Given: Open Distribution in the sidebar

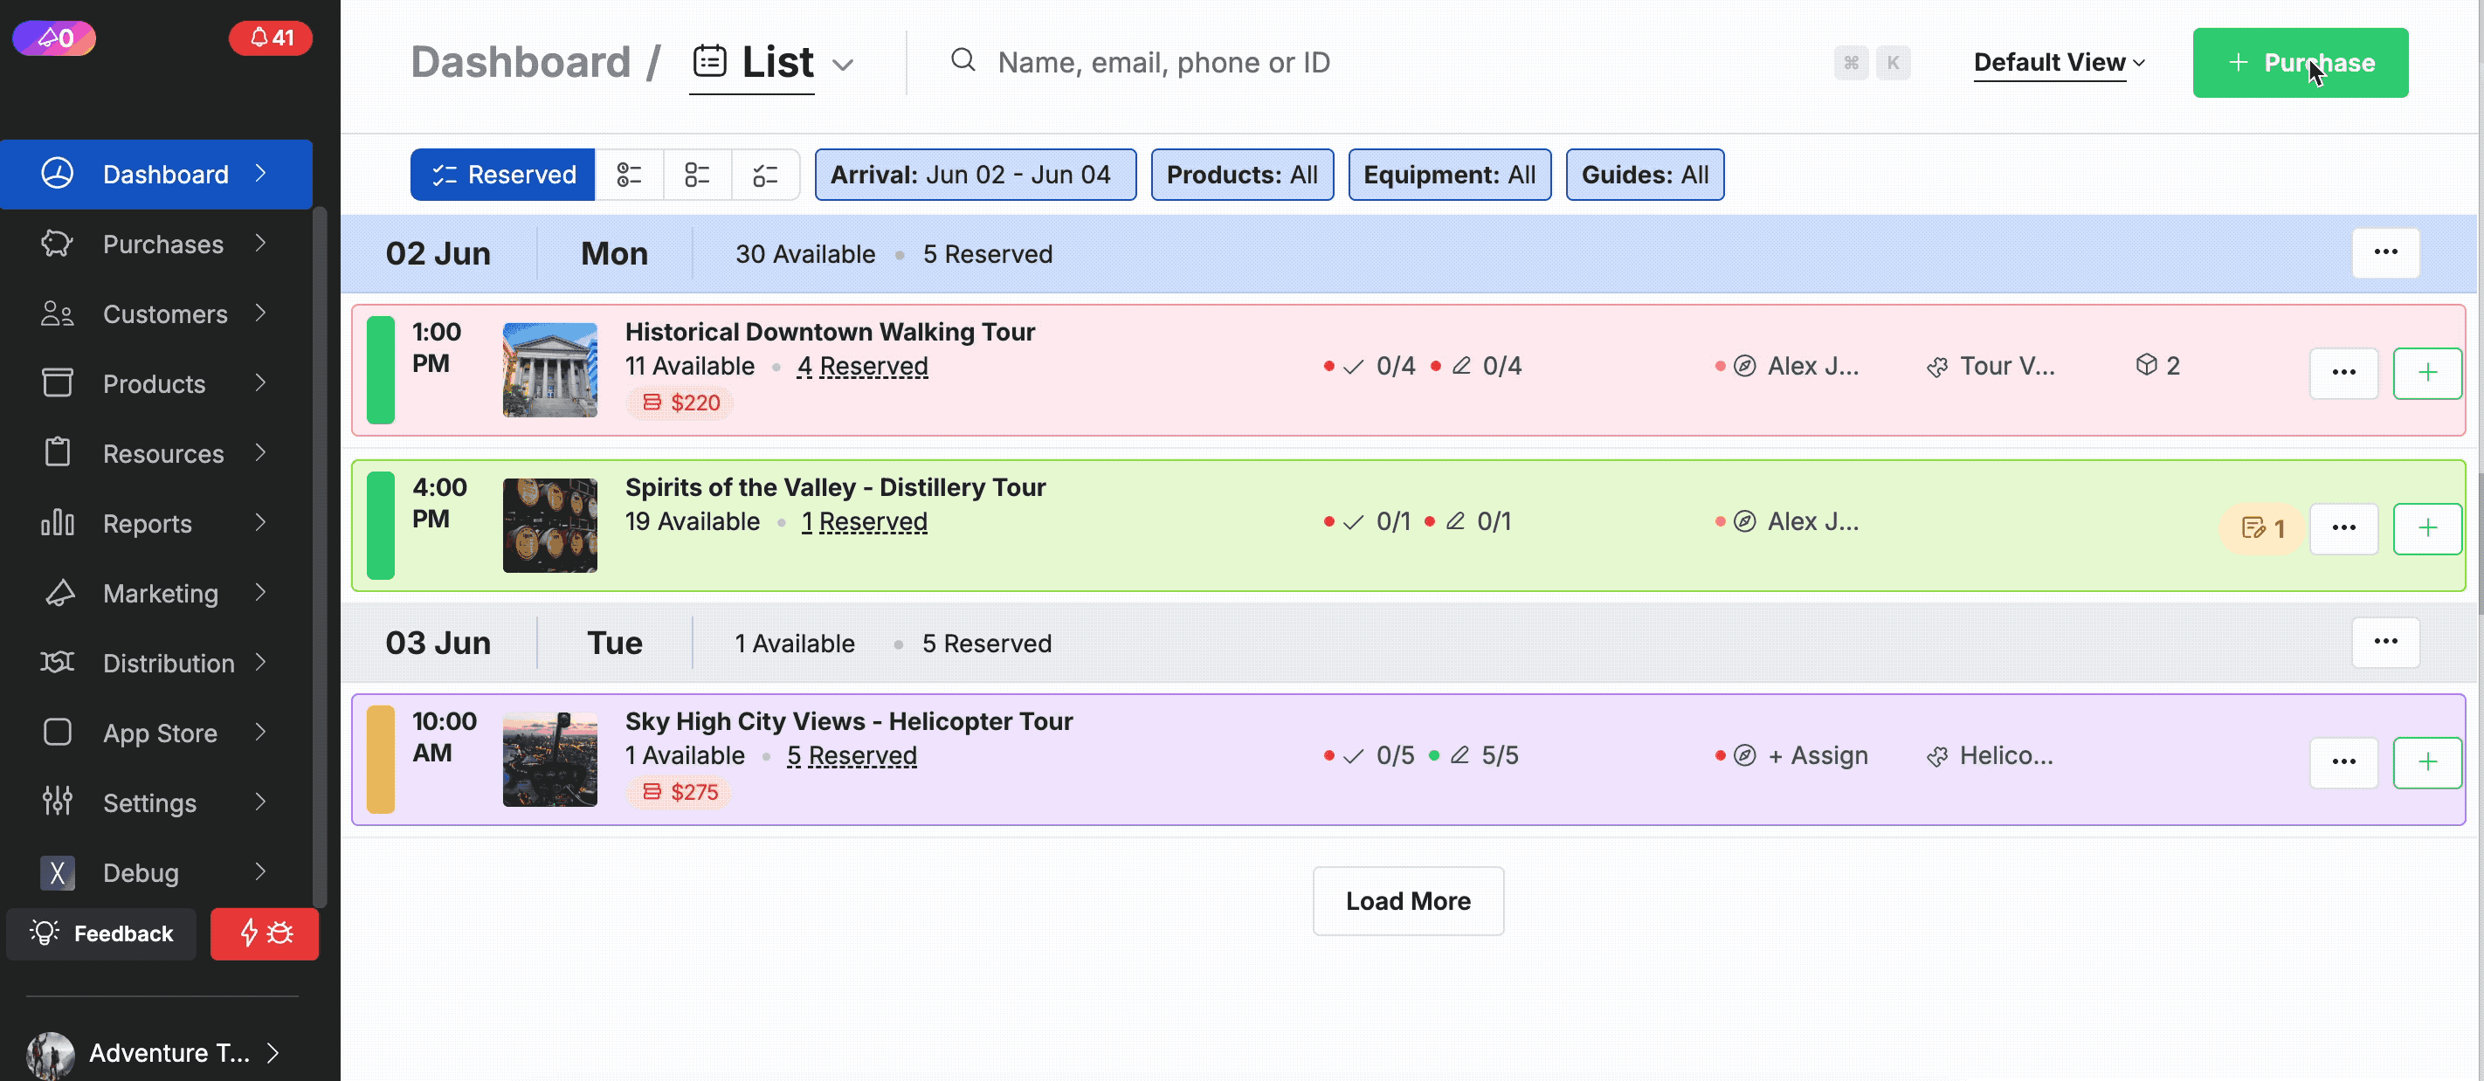Looking at the screenshot, I should (156, 663).
